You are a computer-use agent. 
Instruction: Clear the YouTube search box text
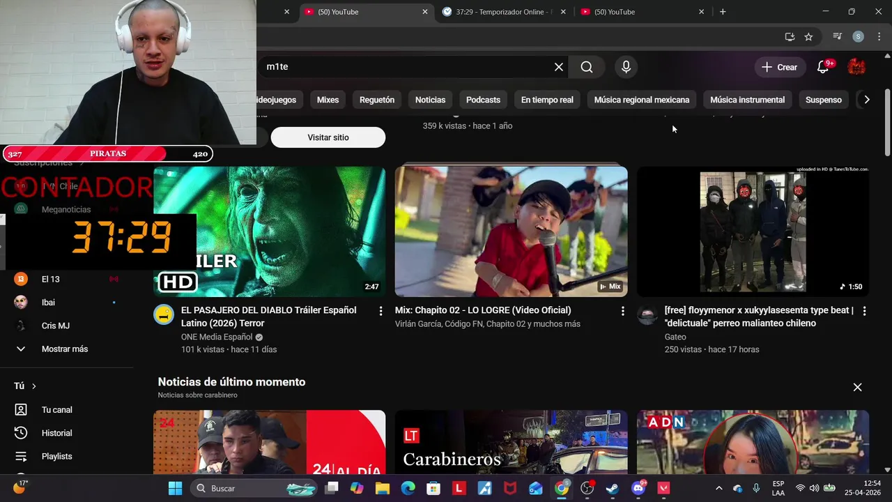pyautogui.click(x=558, y=67)
